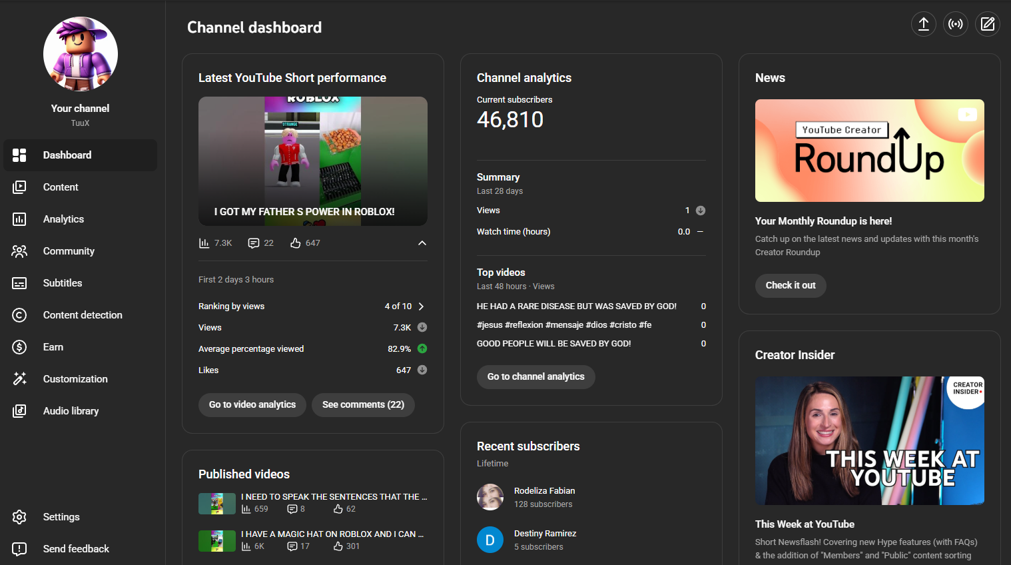Open Destiny Ramirez subscriber profile
1011x565 pixels.
pos(545,534)
